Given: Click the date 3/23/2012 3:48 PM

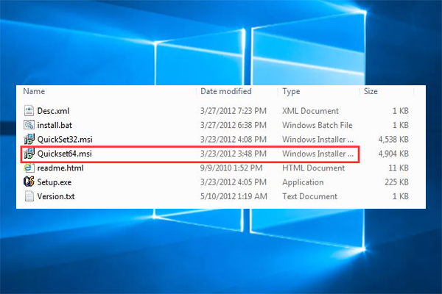Looking at the screenshot, I should pos(234,154).
